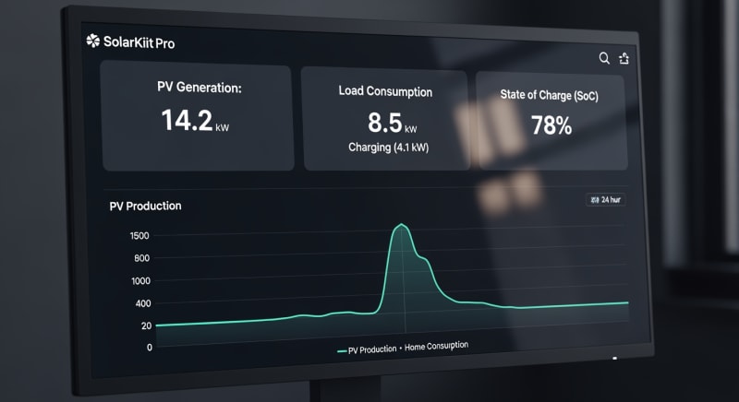
Task: Open the 24 hur time range selector
Action: [x=606, y=200]
